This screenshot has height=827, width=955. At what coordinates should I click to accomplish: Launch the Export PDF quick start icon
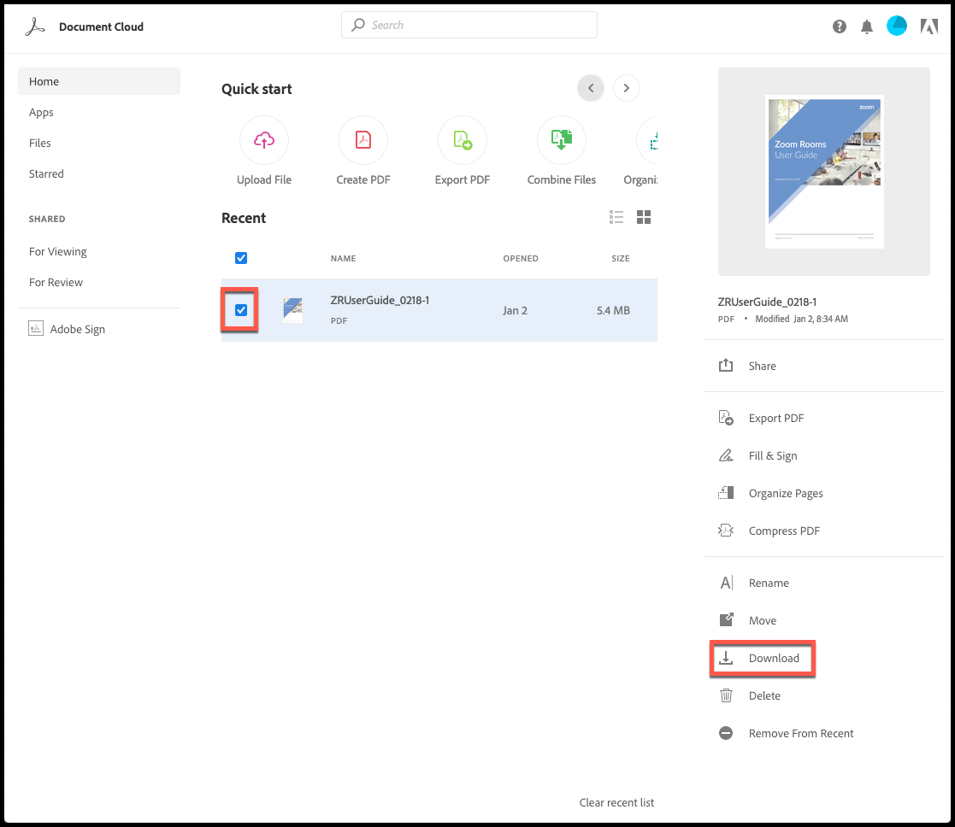pos(463,140)
